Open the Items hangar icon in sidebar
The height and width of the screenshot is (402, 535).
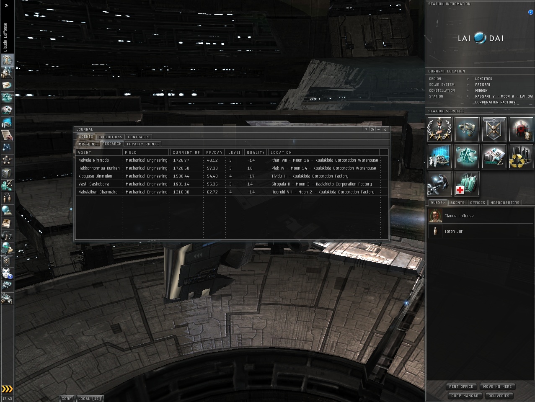(7, 299)
